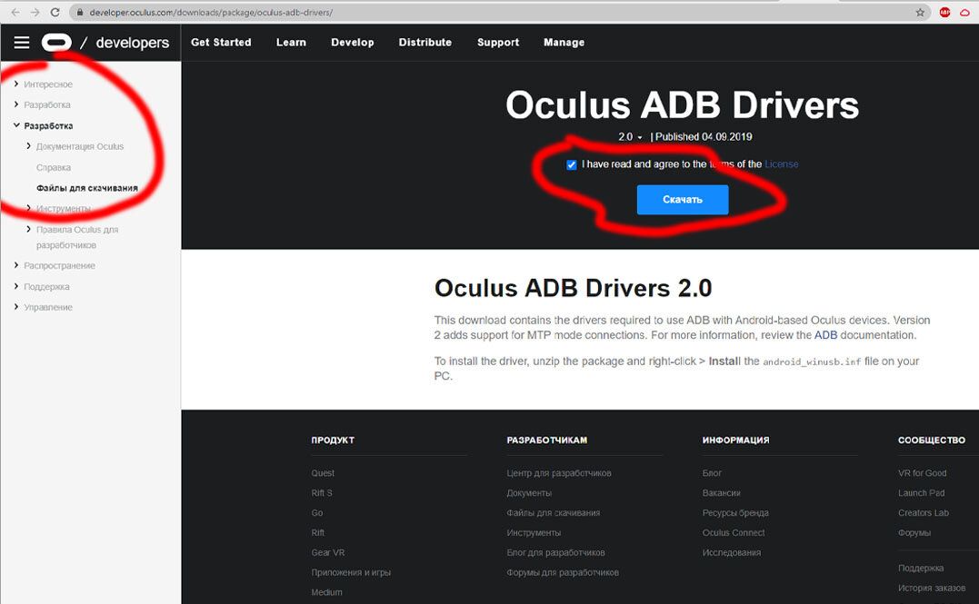Image resolution: width=979 pixels, height=604 pixels.
Task: Expand the first collapsed Разработка section
Action: click(16, 104)
